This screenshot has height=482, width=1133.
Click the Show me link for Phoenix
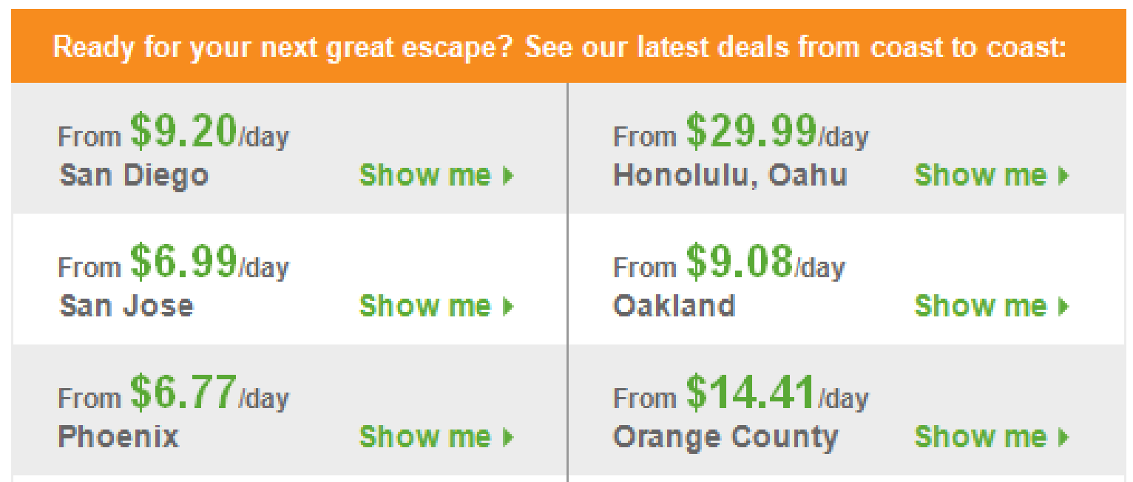425,437
